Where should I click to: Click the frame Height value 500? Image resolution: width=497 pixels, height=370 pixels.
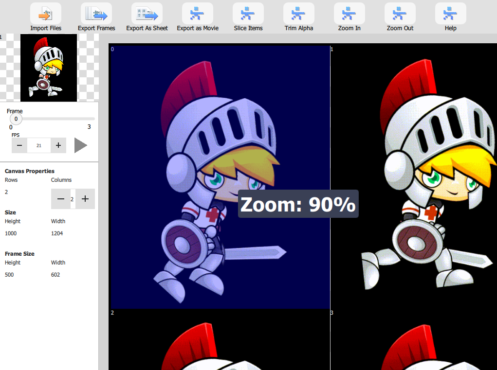(x=9, y=275)
